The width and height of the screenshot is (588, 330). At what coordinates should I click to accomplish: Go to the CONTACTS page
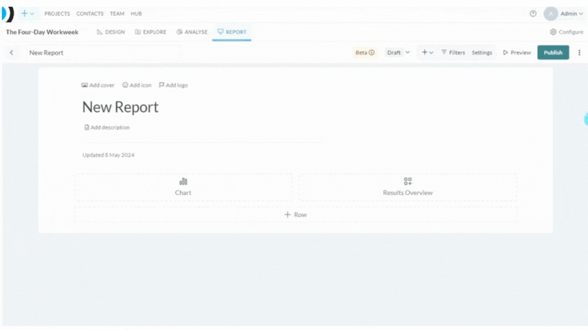[90, 13]
